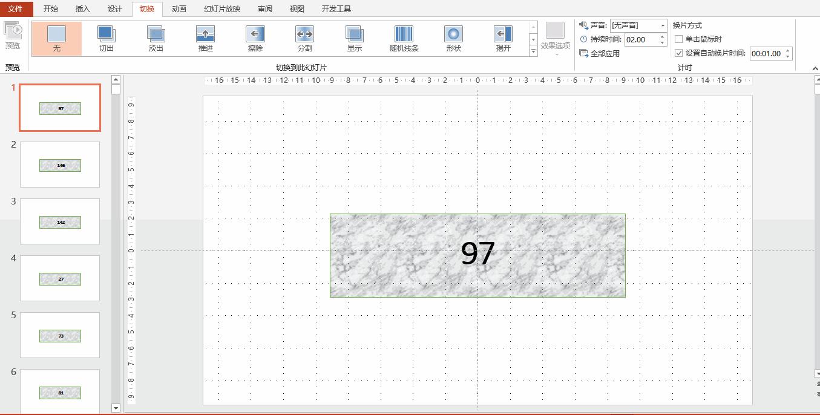Choose the 推进 (Push) transition icon
Screen dimensions: 820x415
click(x=206, y=39)
